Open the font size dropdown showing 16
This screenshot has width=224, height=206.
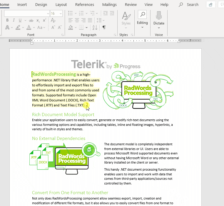(x=61, y=14)
